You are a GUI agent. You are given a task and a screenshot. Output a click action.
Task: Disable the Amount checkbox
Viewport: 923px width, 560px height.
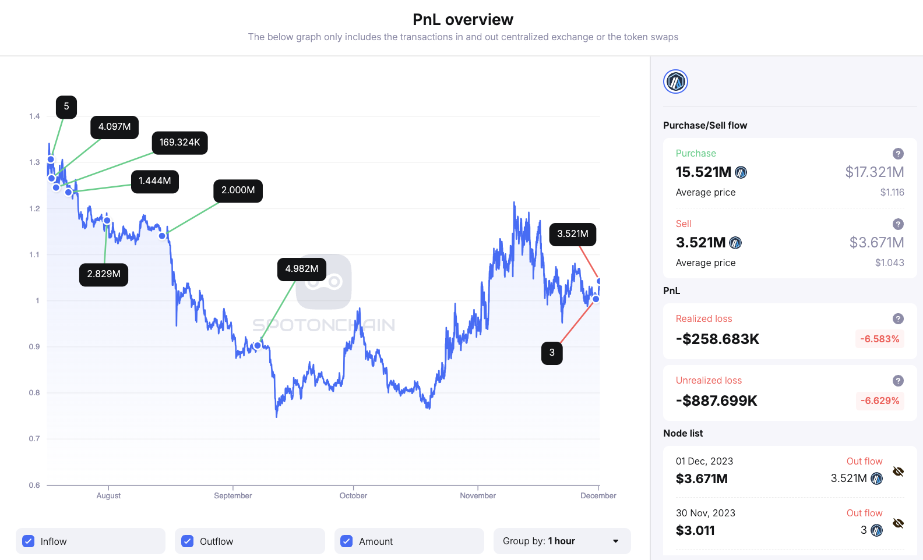point(346,541)
